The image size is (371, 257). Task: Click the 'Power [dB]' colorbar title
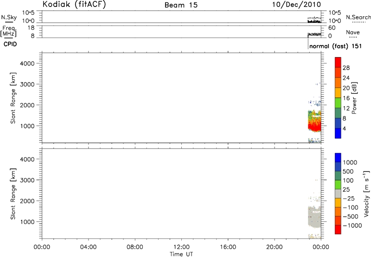354,98
